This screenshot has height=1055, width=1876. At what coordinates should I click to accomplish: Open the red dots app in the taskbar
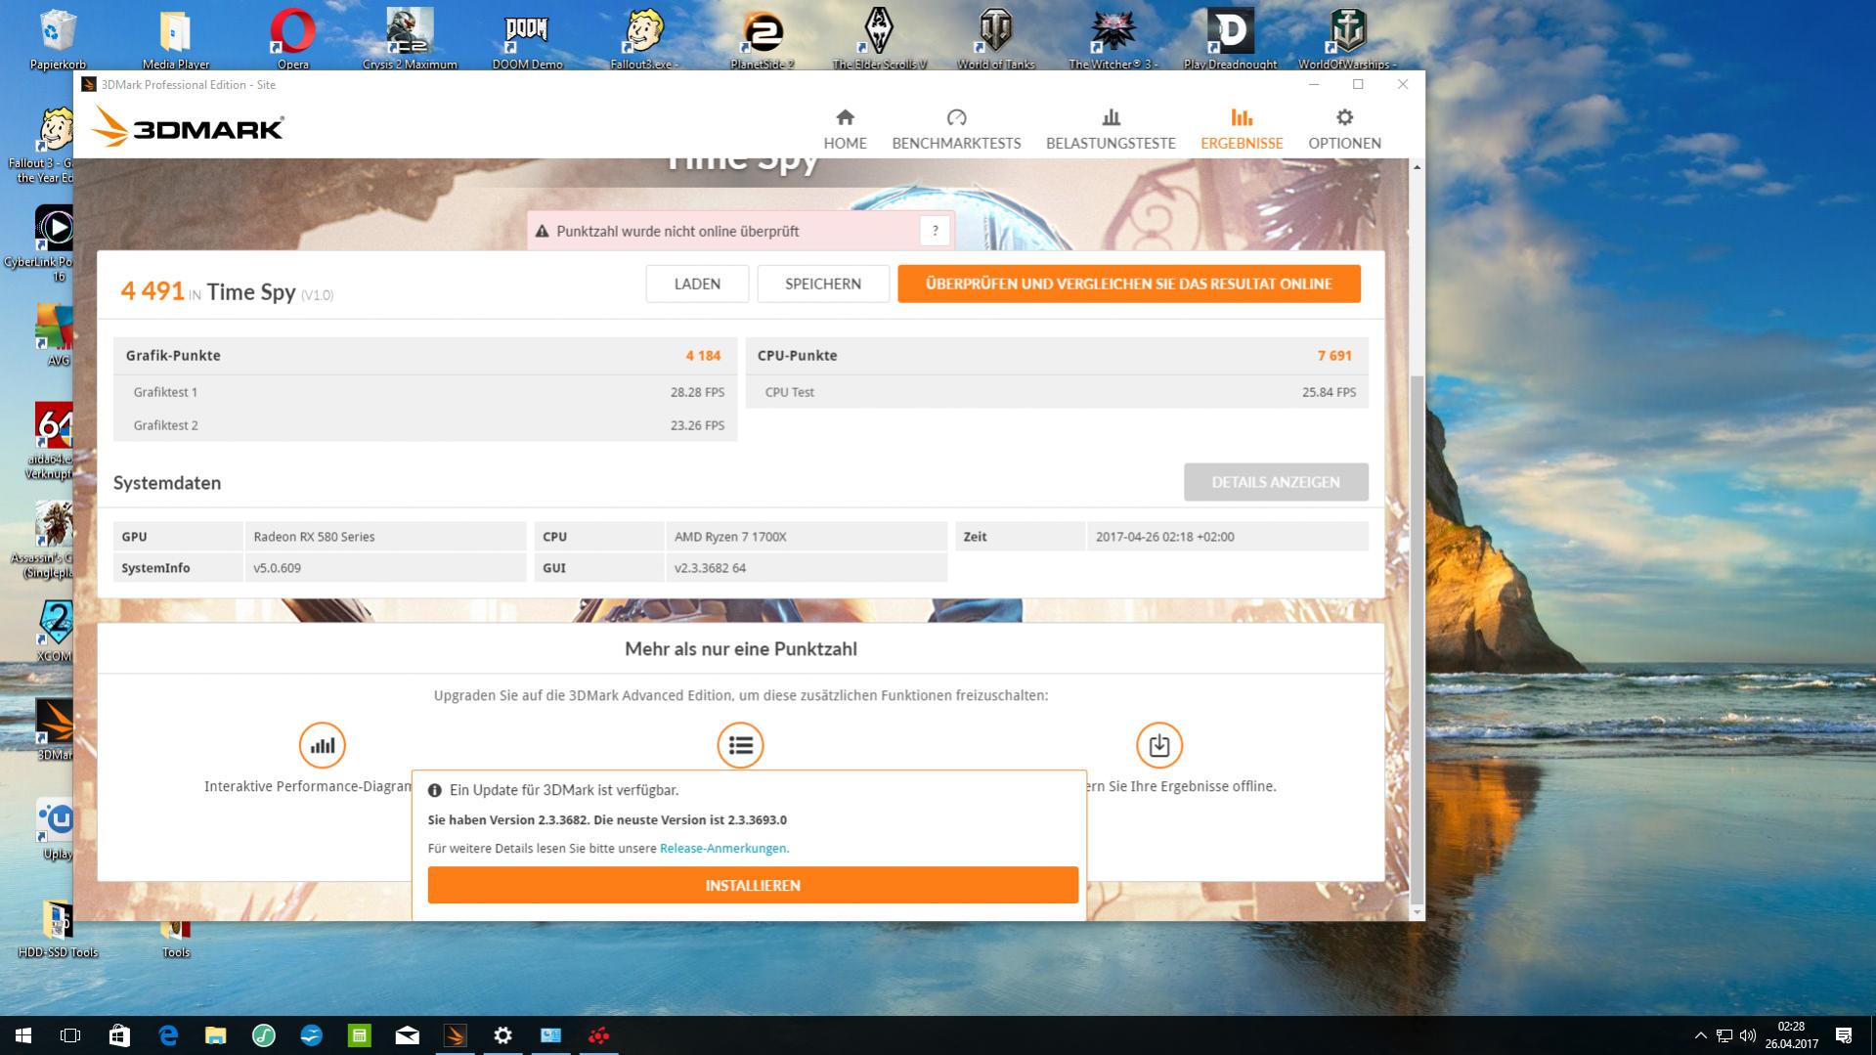598,1035
